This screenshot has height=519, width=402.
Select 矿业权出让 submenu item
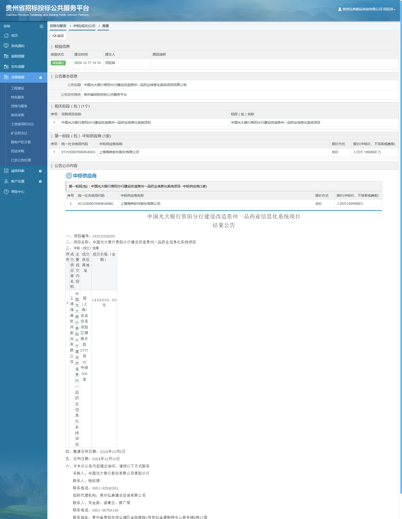(19, 133)
